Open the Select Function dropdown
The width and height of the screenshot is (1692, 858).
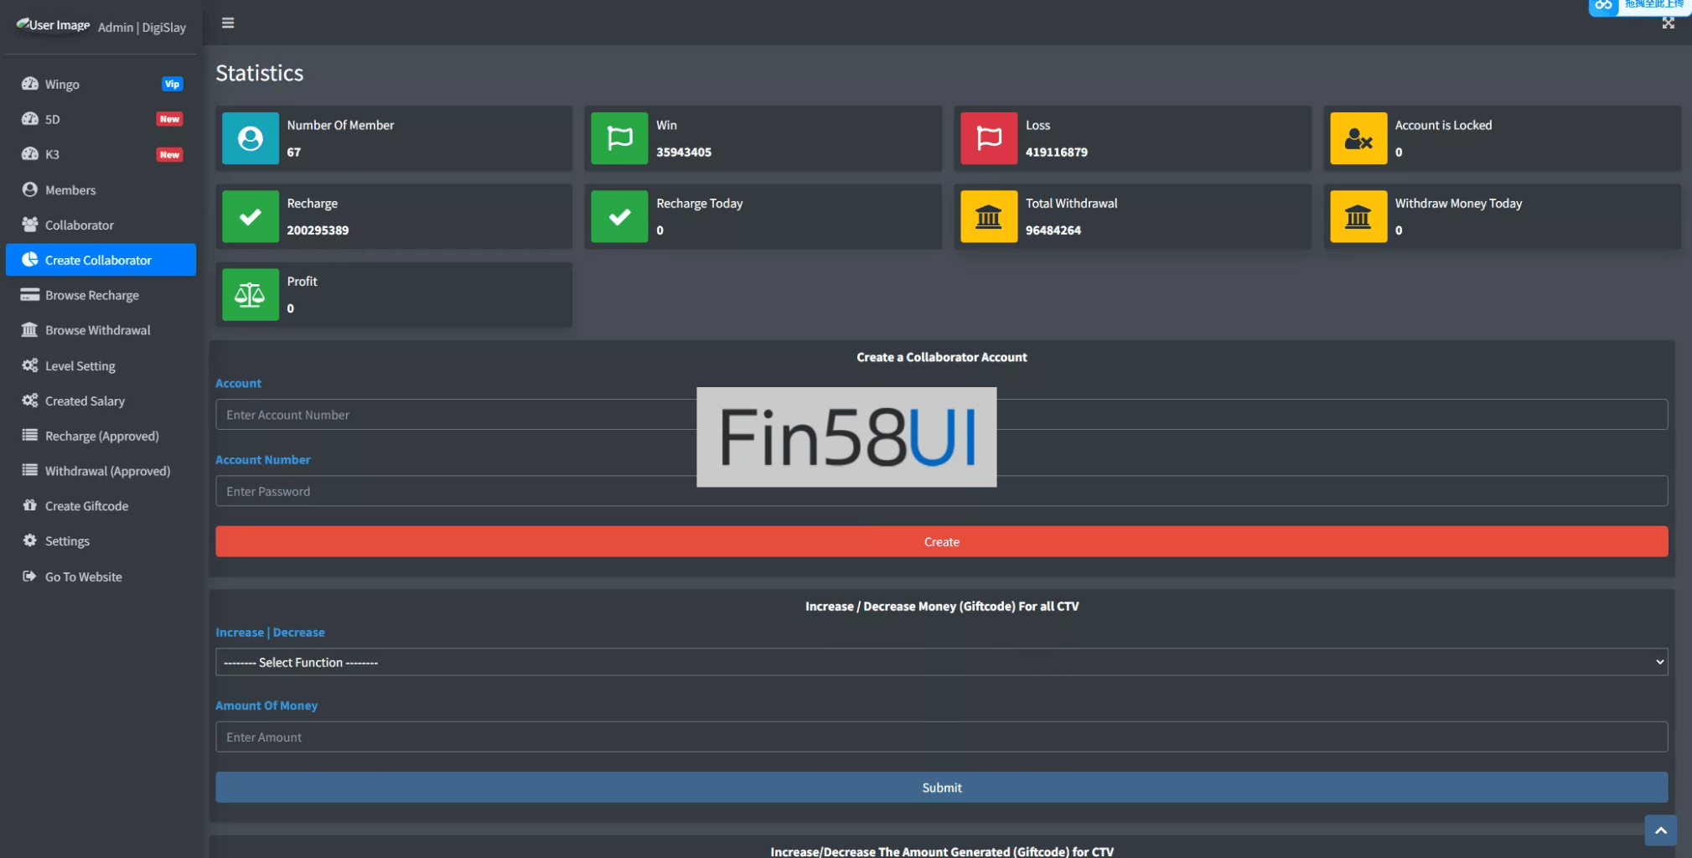click(x=940, y=662)
